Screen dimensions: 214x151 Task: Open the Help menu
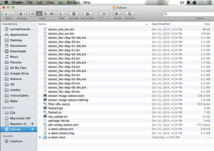click(87, 2)
